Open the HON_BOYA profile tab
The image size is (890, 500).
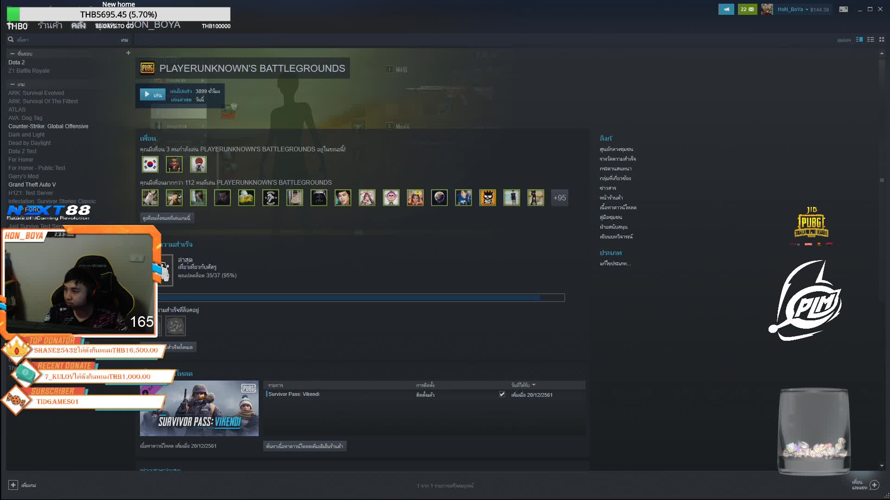[x=153, y=25]
